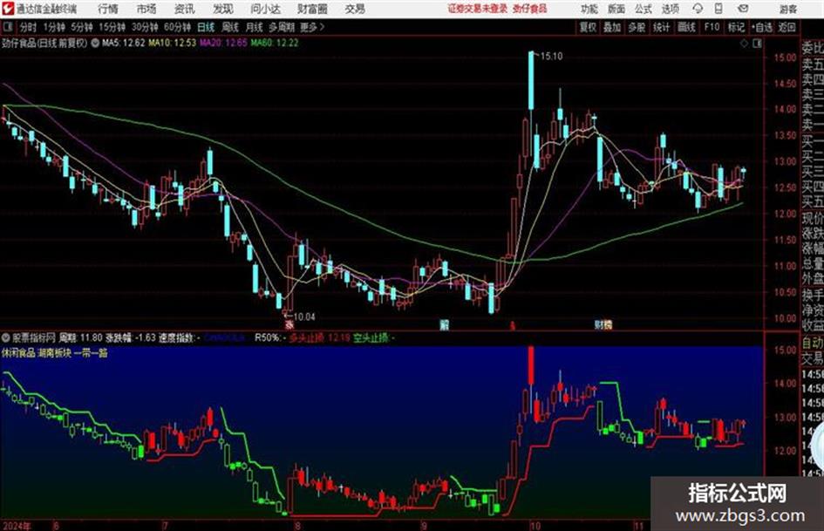This screenshot has width=824, height=531.
Task: Open the 交易 menu
Action: [x=355, y=9]
